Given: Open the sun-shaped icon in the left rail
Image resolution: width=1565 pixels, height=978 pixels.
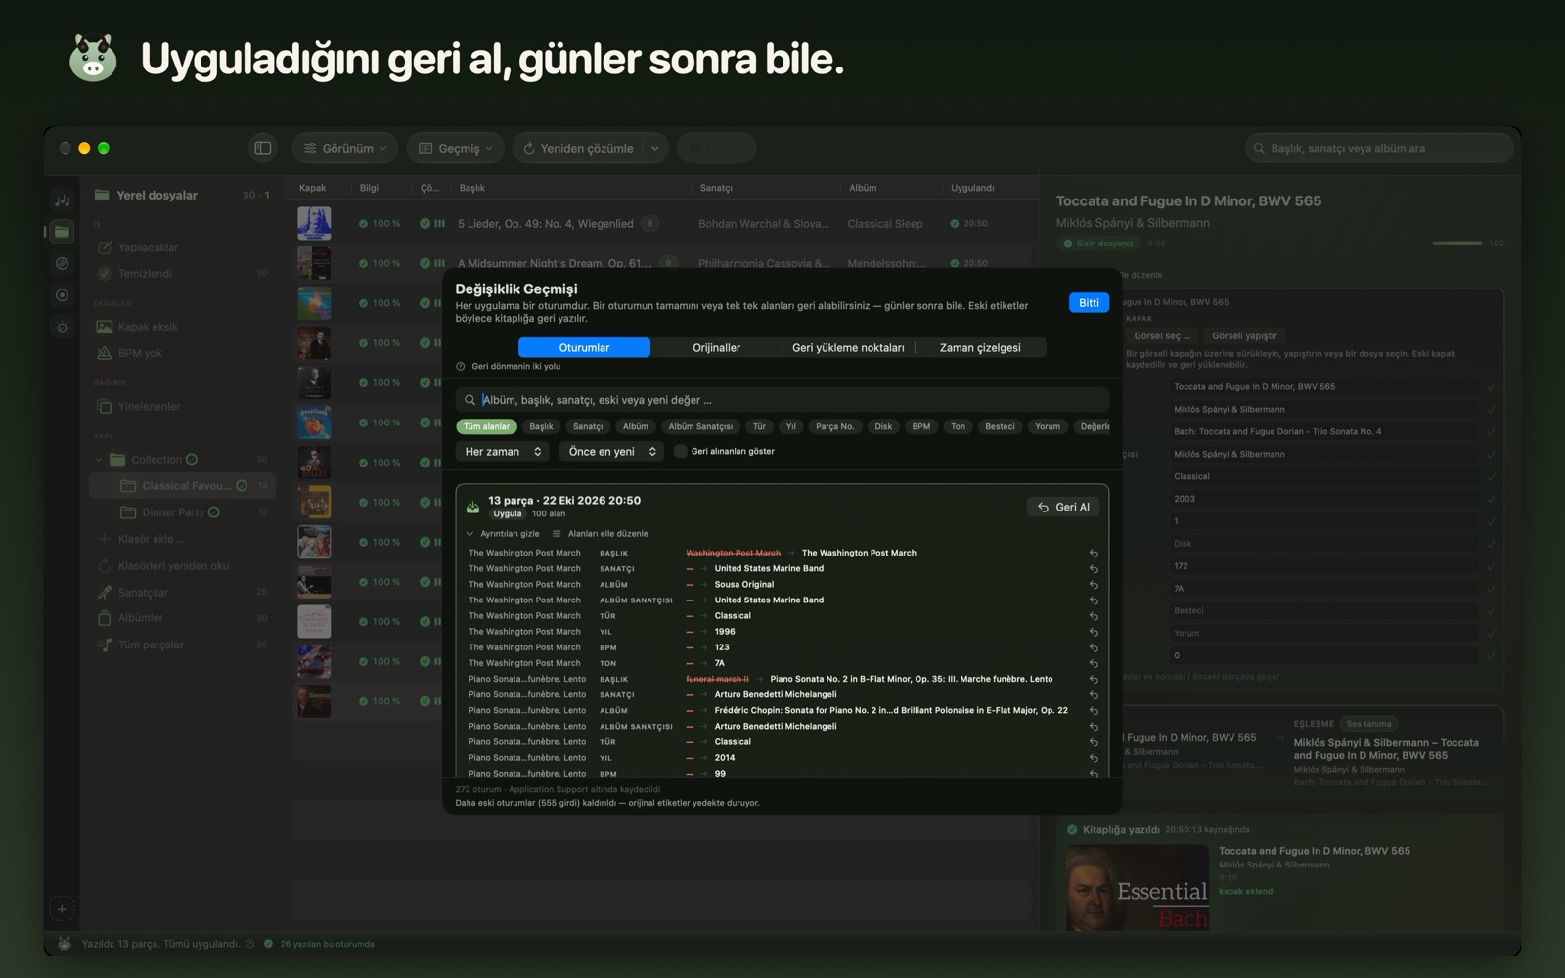Looking at the screenshot, I should point(62,328).
